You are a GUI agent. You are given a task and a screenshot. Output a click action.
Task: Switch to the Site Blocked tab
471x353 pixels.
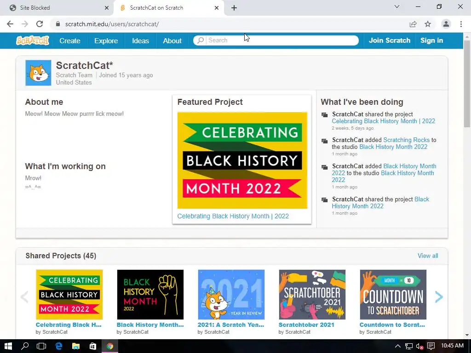(x=57, y=8)
